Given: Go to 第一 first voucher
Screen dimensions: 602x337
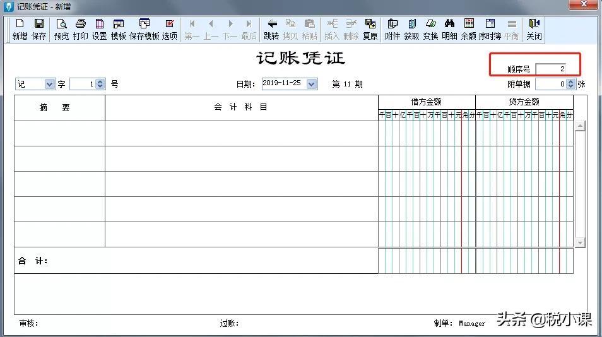Looking at the screenshot, I should pos(192,29).
